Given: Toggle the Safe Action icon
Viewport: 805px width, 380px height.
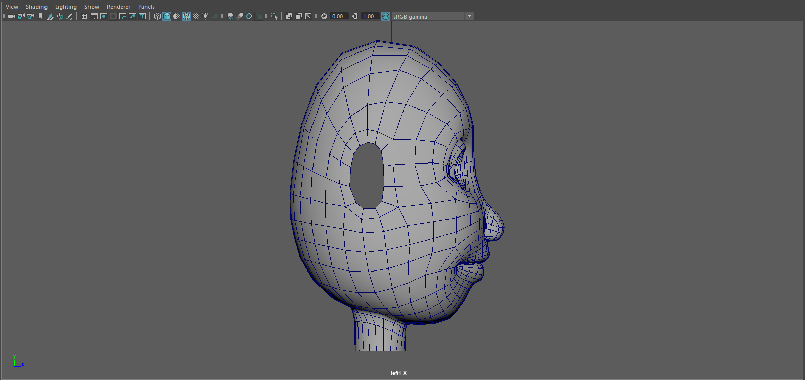Looking at the screenshot, I should pyautogui.click(x=132, y=16).
